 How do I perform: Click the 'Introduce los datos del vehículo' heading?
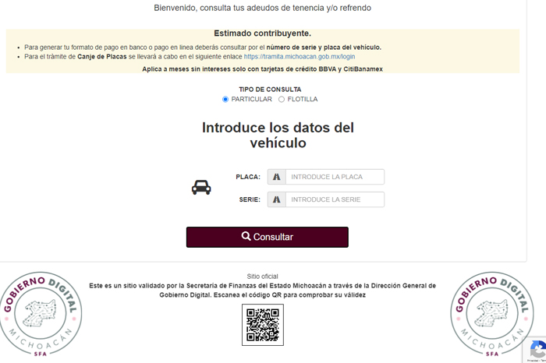click(278, 135)
